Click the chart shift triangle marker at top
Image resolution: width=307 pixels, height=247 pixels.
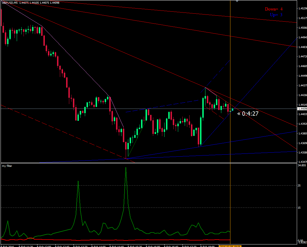pyautogui.click(x=237, y=1)
